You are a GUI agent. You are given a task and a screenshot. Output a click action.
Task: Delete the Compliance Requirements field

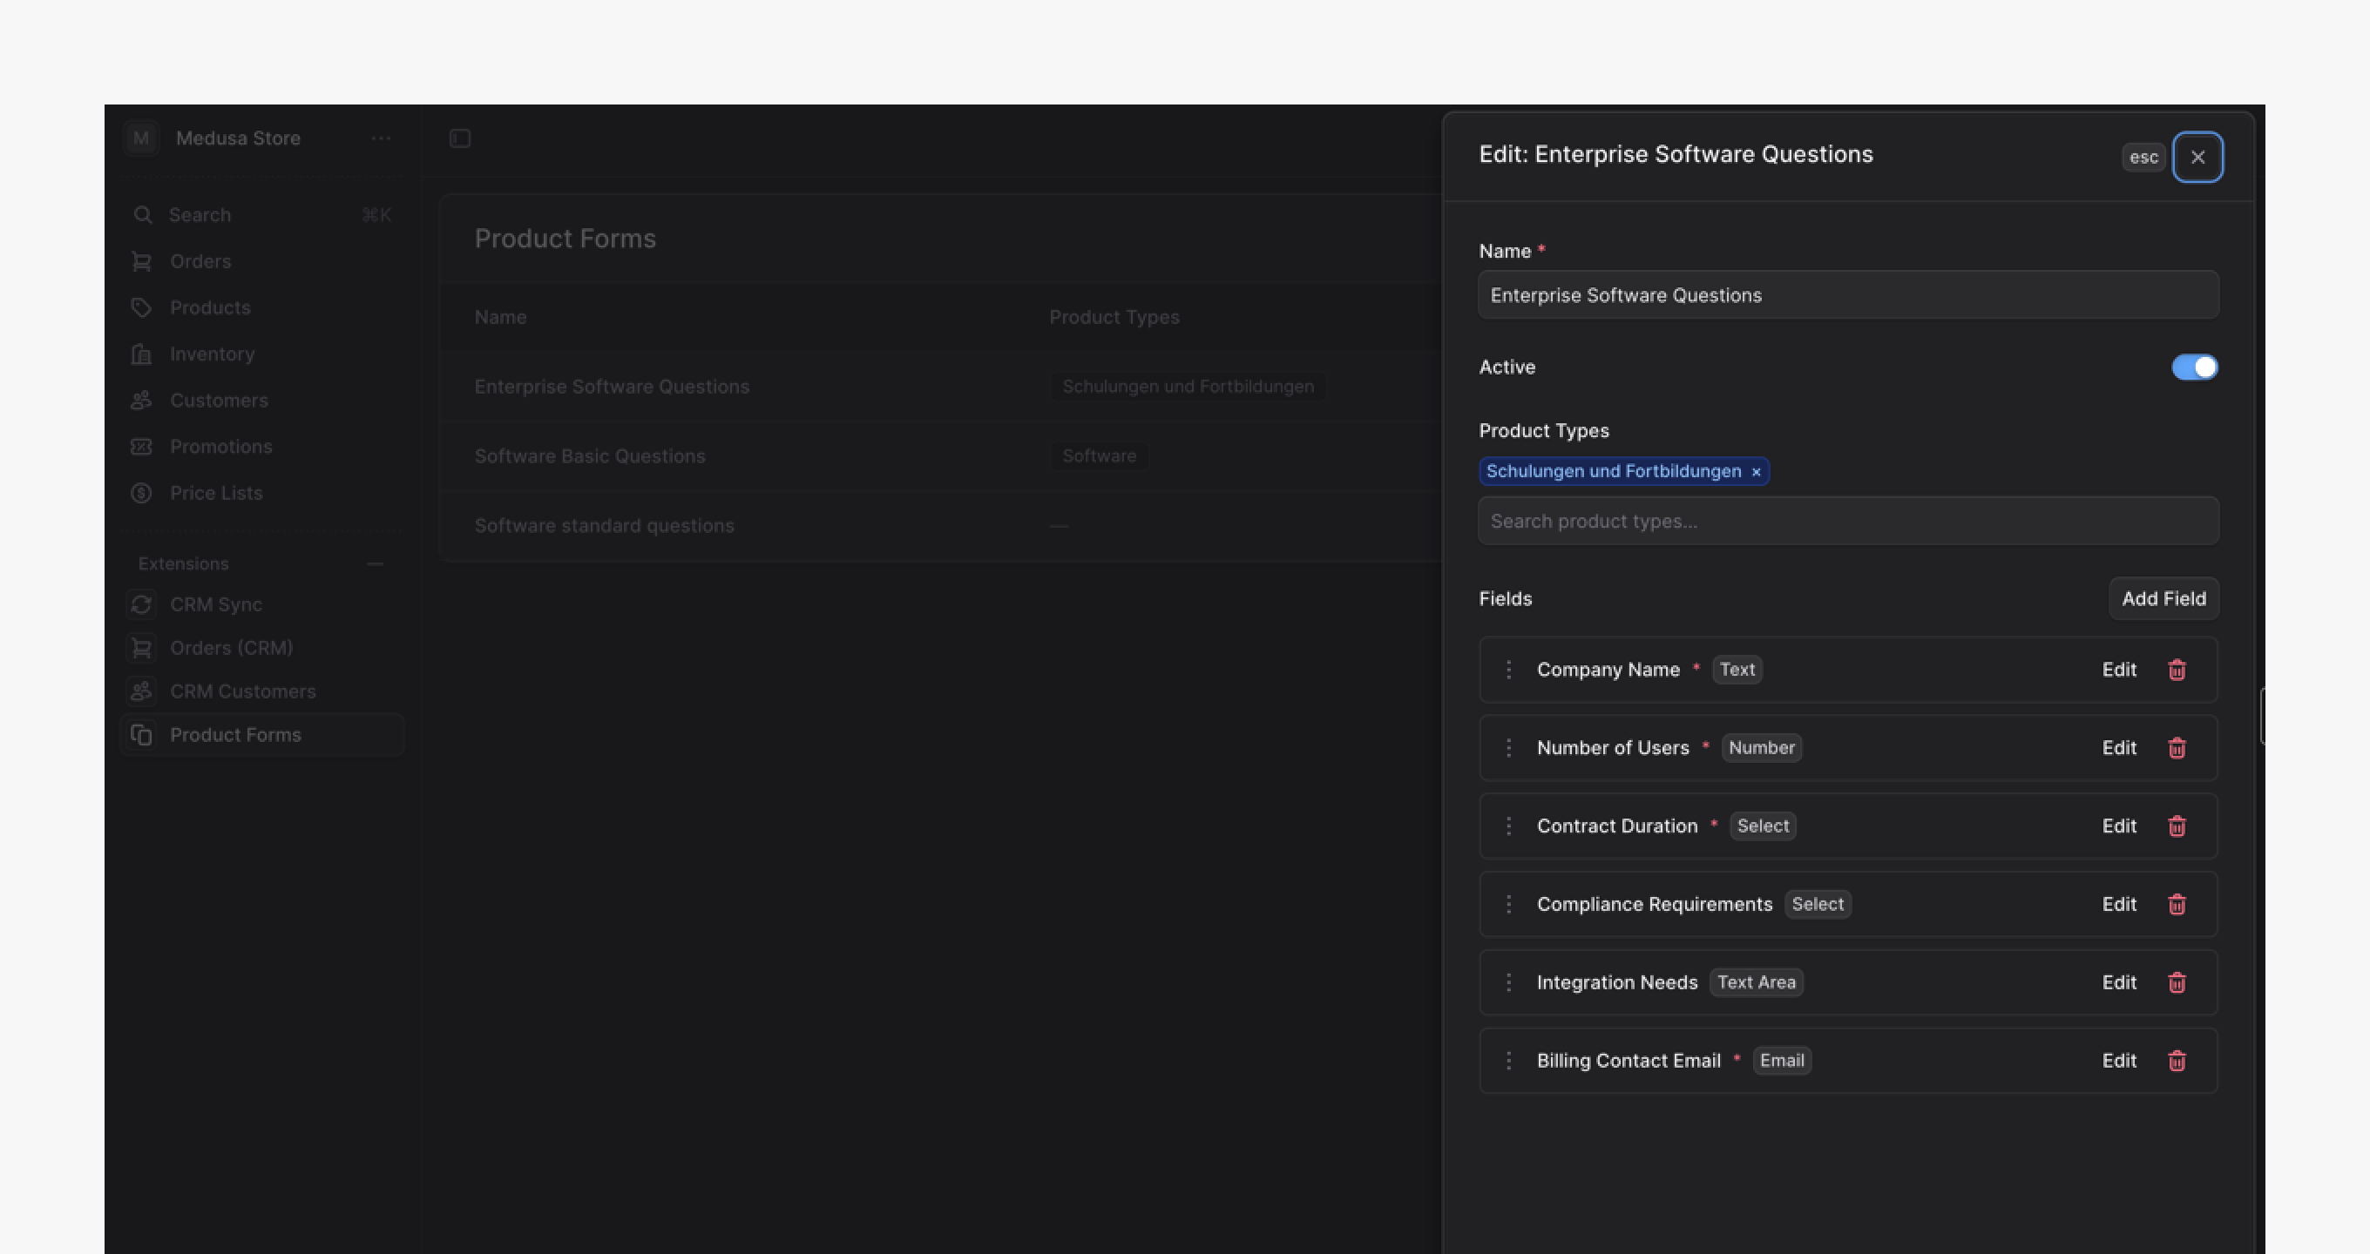click(2177, 904)
